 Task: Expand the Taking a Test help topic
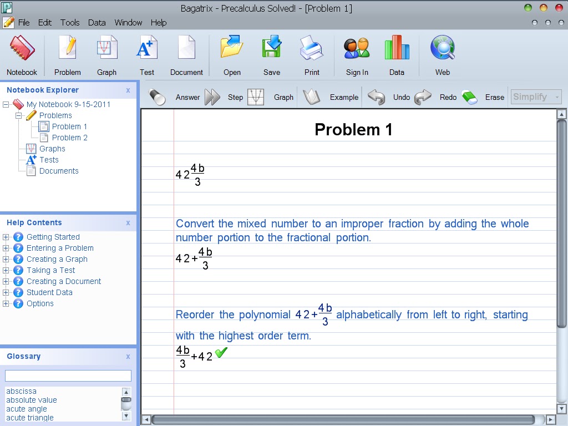[6, 271]
